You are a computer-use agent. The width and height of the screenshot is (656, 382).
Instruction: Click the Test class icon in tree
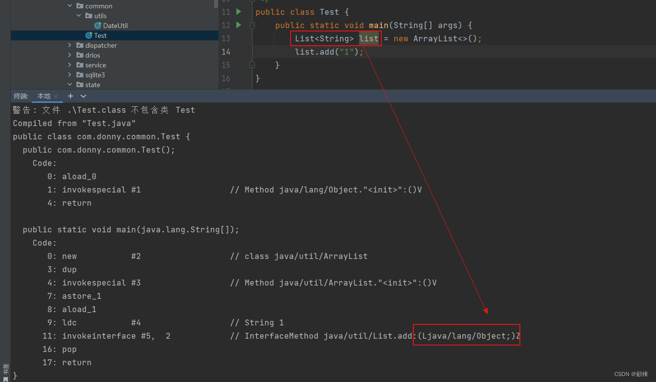[89, 35]
